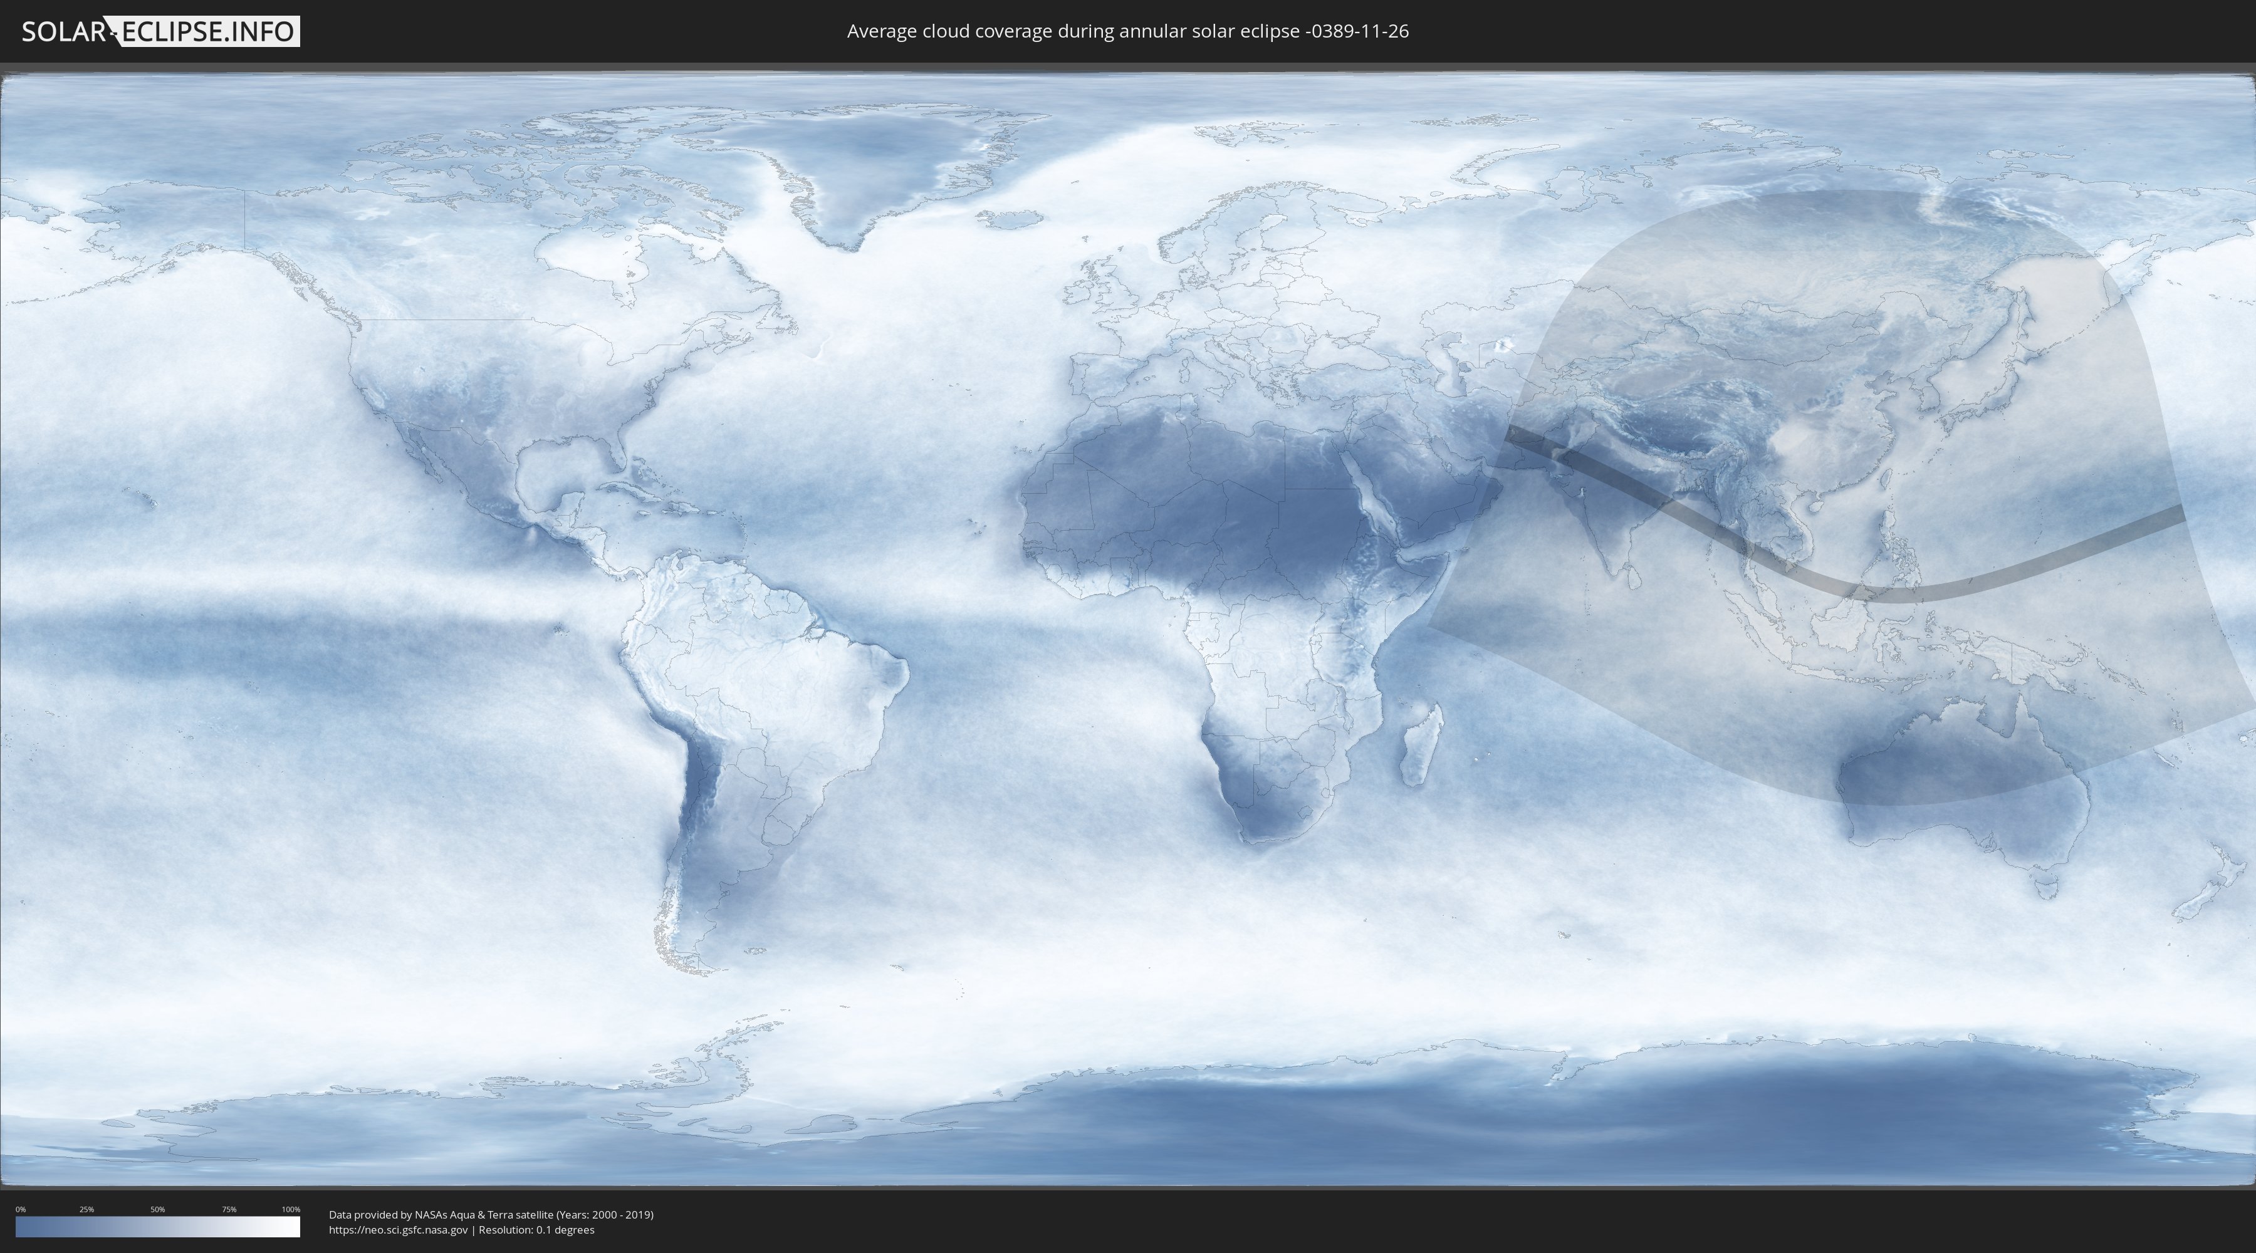Click the 100% legend label

[291, 1209]
